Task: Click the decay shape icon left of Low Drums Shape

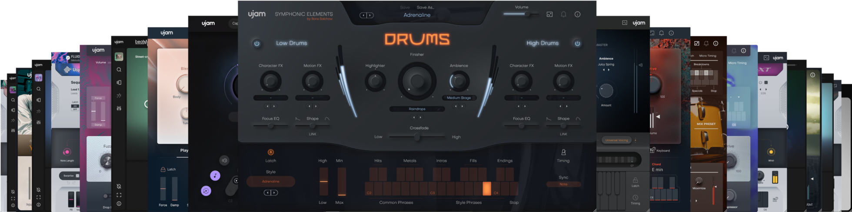Action: click(x=298, y=119)
